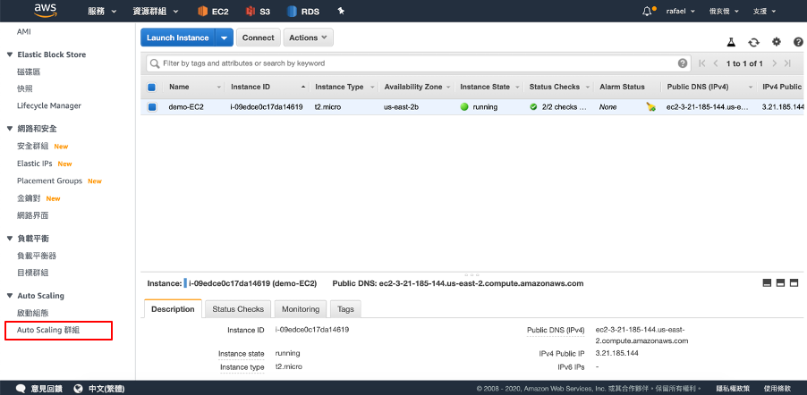Collapse the 負載平衡 section
The image size is (807, 395).
pos(9,239)
